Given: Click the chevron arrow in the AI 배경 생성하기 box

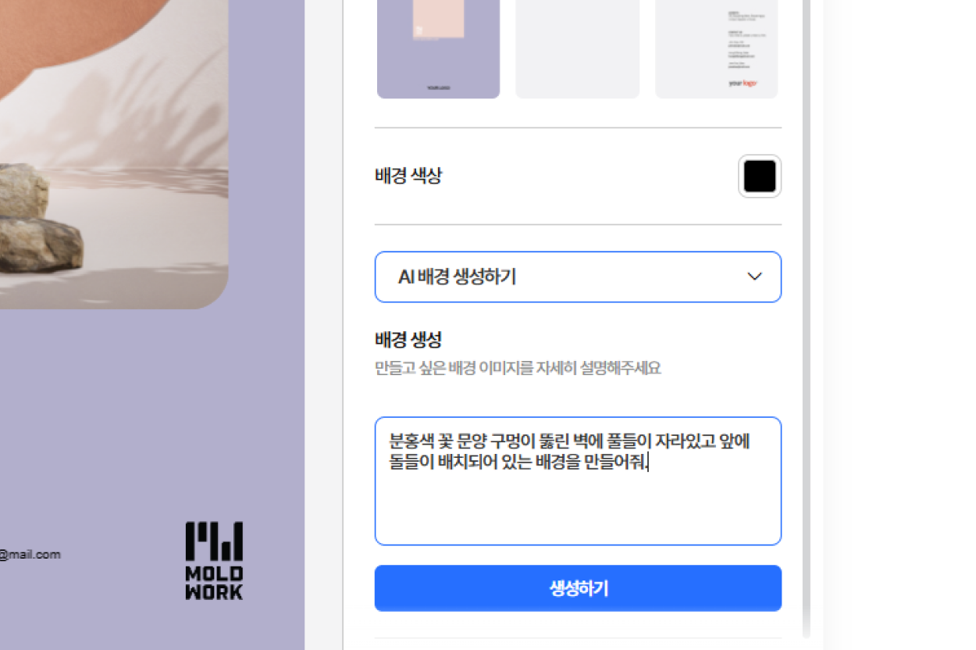Looking at the screenshot, I should tap(754, 277).
